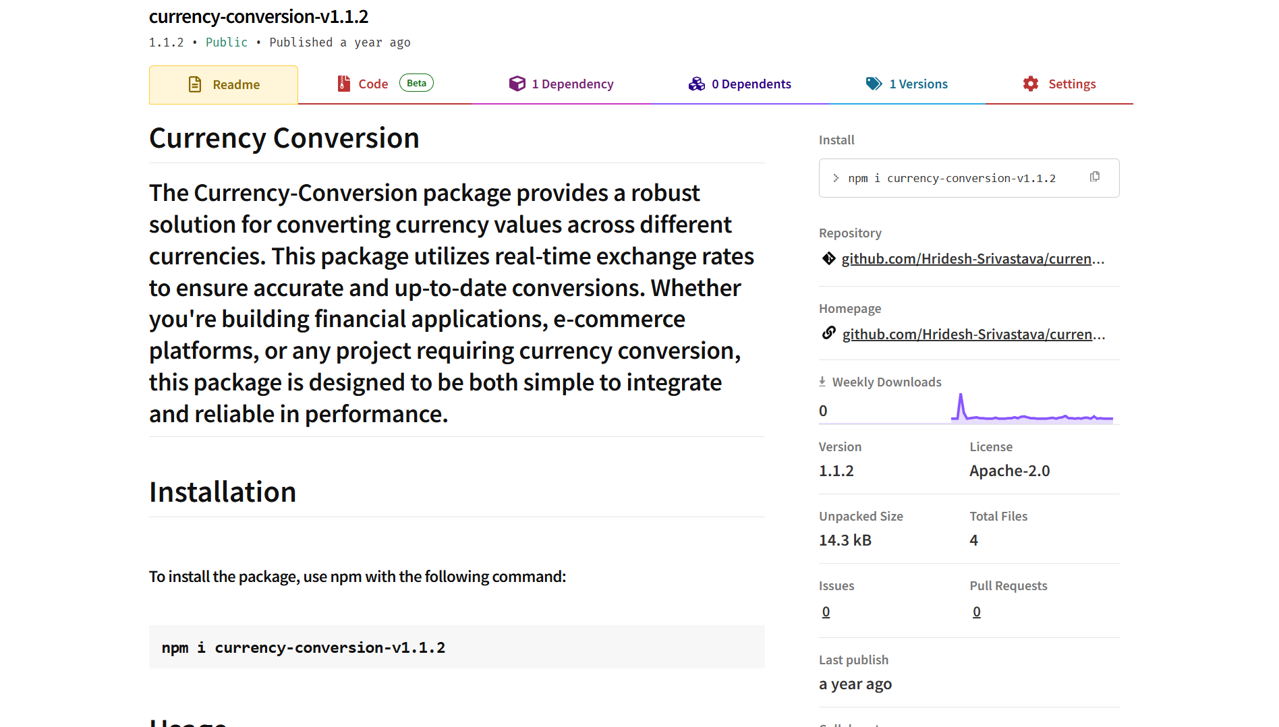Switch to the Code Beta tab

pos(373,83)
